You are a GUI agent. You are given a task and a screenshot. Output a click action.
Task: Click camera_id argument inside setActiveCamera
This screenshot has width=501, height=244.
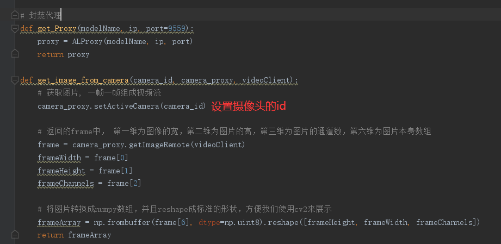point(183,106)
